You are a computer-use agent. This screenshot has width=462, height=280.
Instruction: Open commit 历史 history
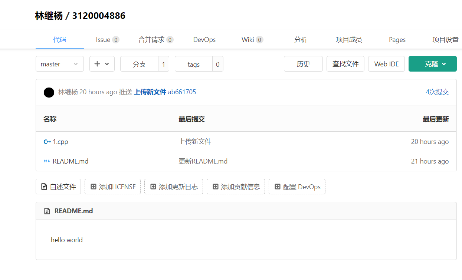pyautogui.click(x=303, y=64)
